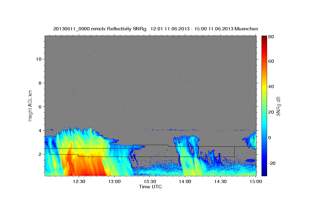This screenshot has height=211, width=317.
Task: Click the 14:30 time tick label
Action: [220, 182]
